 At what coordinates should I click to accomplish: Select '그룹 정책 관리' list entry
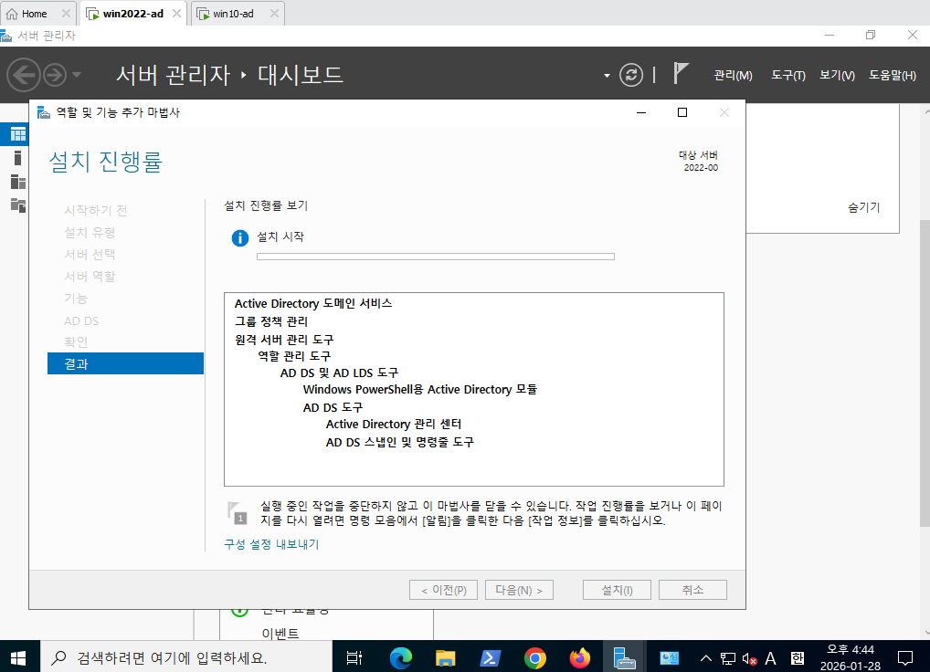point(271,321)
